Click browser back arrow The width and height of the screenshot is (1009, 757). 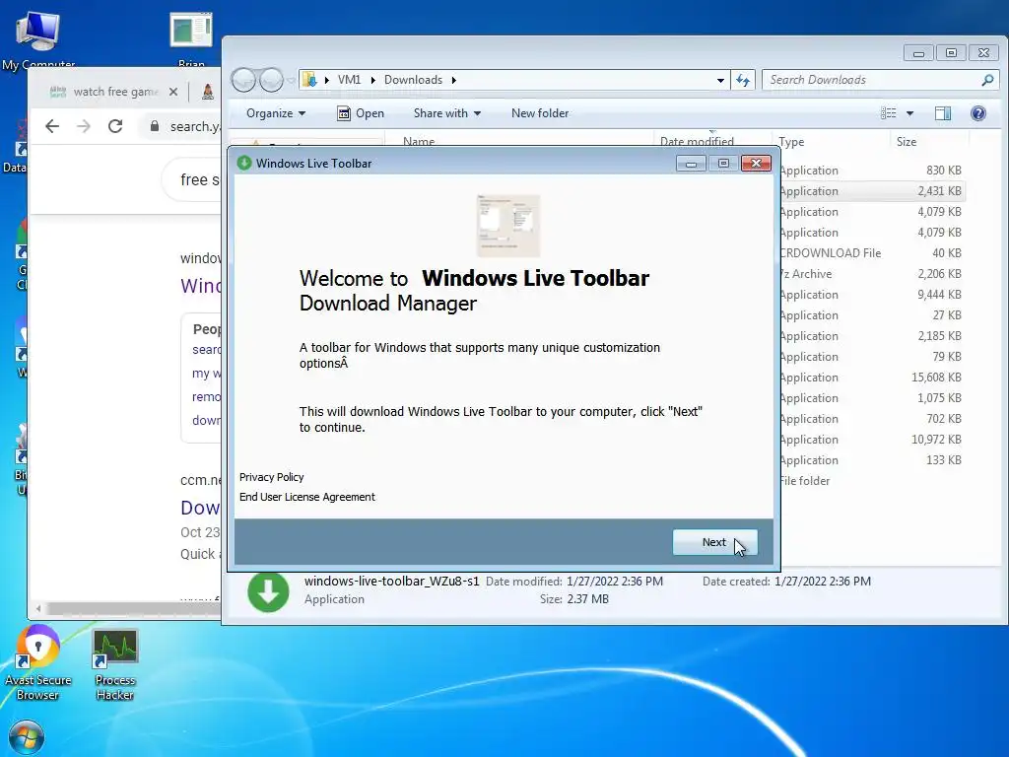[52, 126]
